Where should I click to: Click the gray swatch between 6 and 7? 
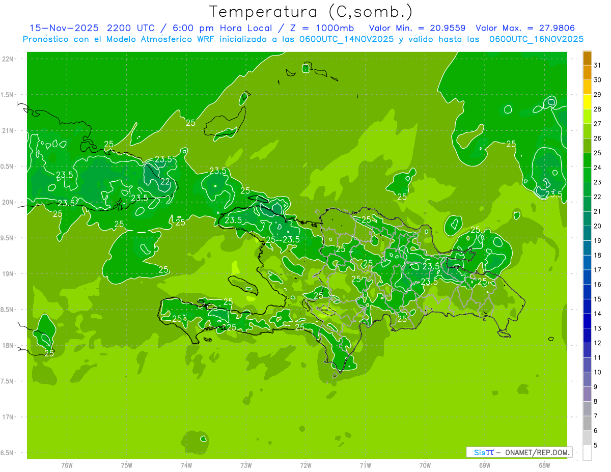587,423
